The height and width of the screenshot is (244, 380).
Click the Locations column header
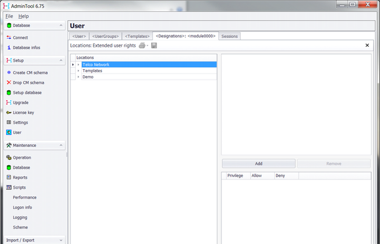(x=146, y=57)
